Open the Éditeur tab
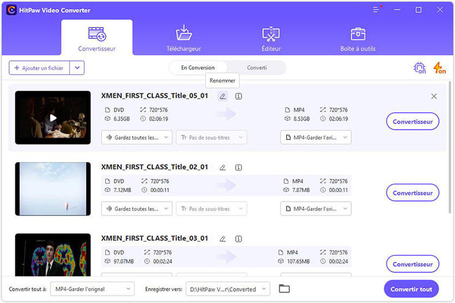Viewport: 455px width, 303px height. [271, 38]
